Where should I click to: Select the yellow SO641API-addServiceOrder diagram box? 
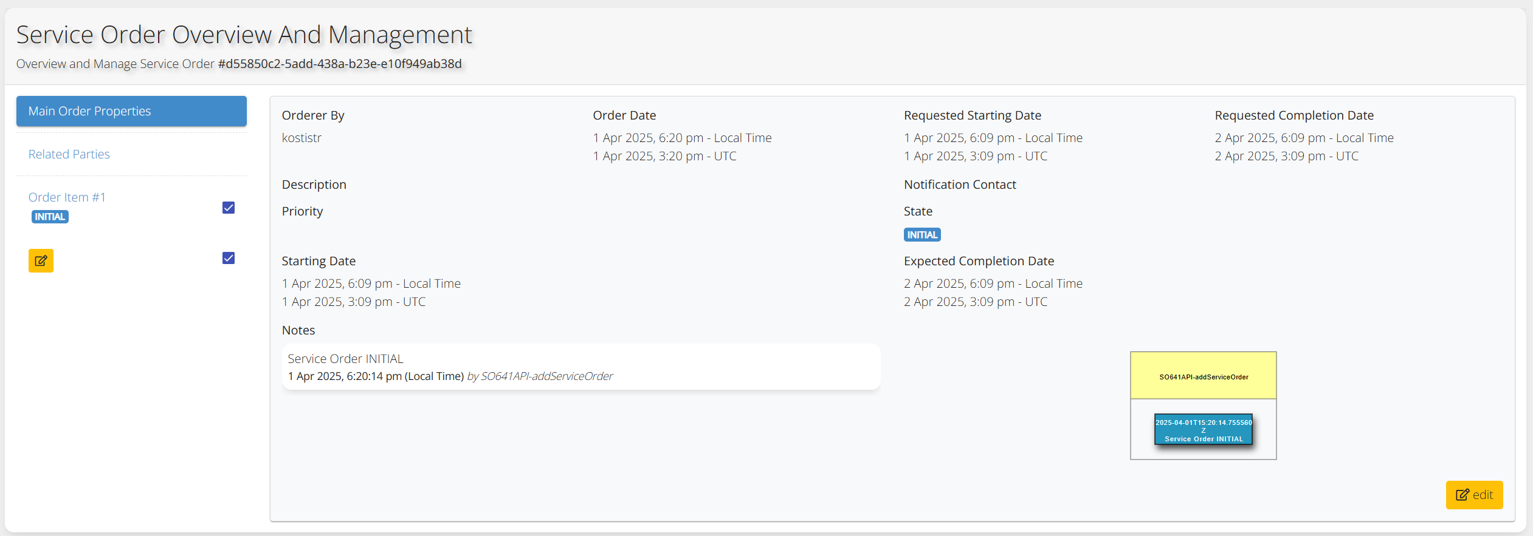1203,376
